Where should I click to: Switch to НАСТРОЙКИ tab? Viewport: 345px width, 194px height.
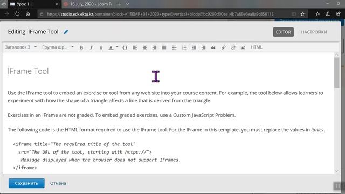[x=314, y=32]
